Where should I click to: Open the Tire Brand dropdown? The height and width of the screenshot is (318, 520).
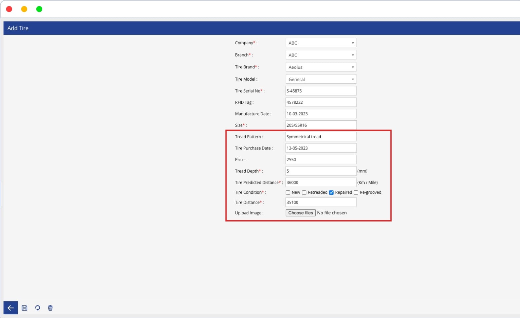[321, 67]
